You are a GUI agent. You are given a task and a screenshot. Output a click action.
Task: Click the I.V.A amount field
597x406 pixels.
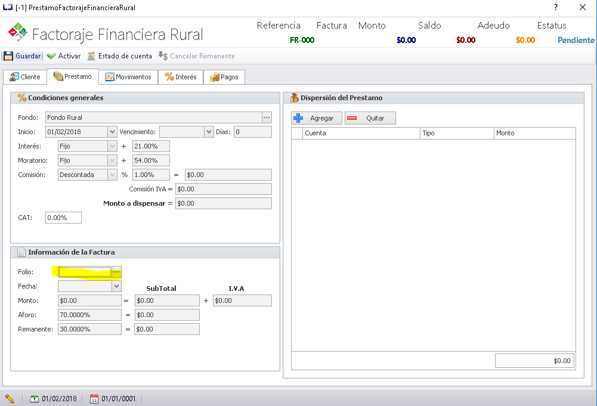point(242,300)
